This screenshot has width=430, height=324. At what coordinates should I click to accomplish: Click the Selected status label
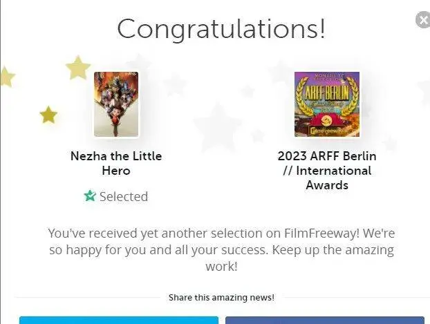tap(123, 196)
